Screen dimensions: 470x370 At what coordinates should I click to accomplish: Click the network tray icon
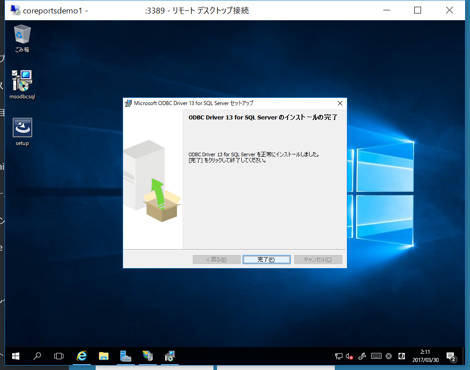(x=339, y=356)
